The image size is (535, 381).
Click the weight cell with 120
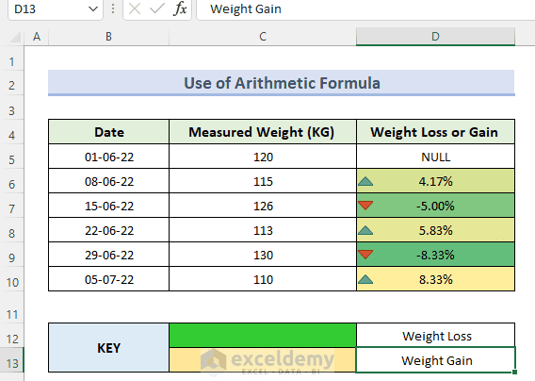pos(263,157)
